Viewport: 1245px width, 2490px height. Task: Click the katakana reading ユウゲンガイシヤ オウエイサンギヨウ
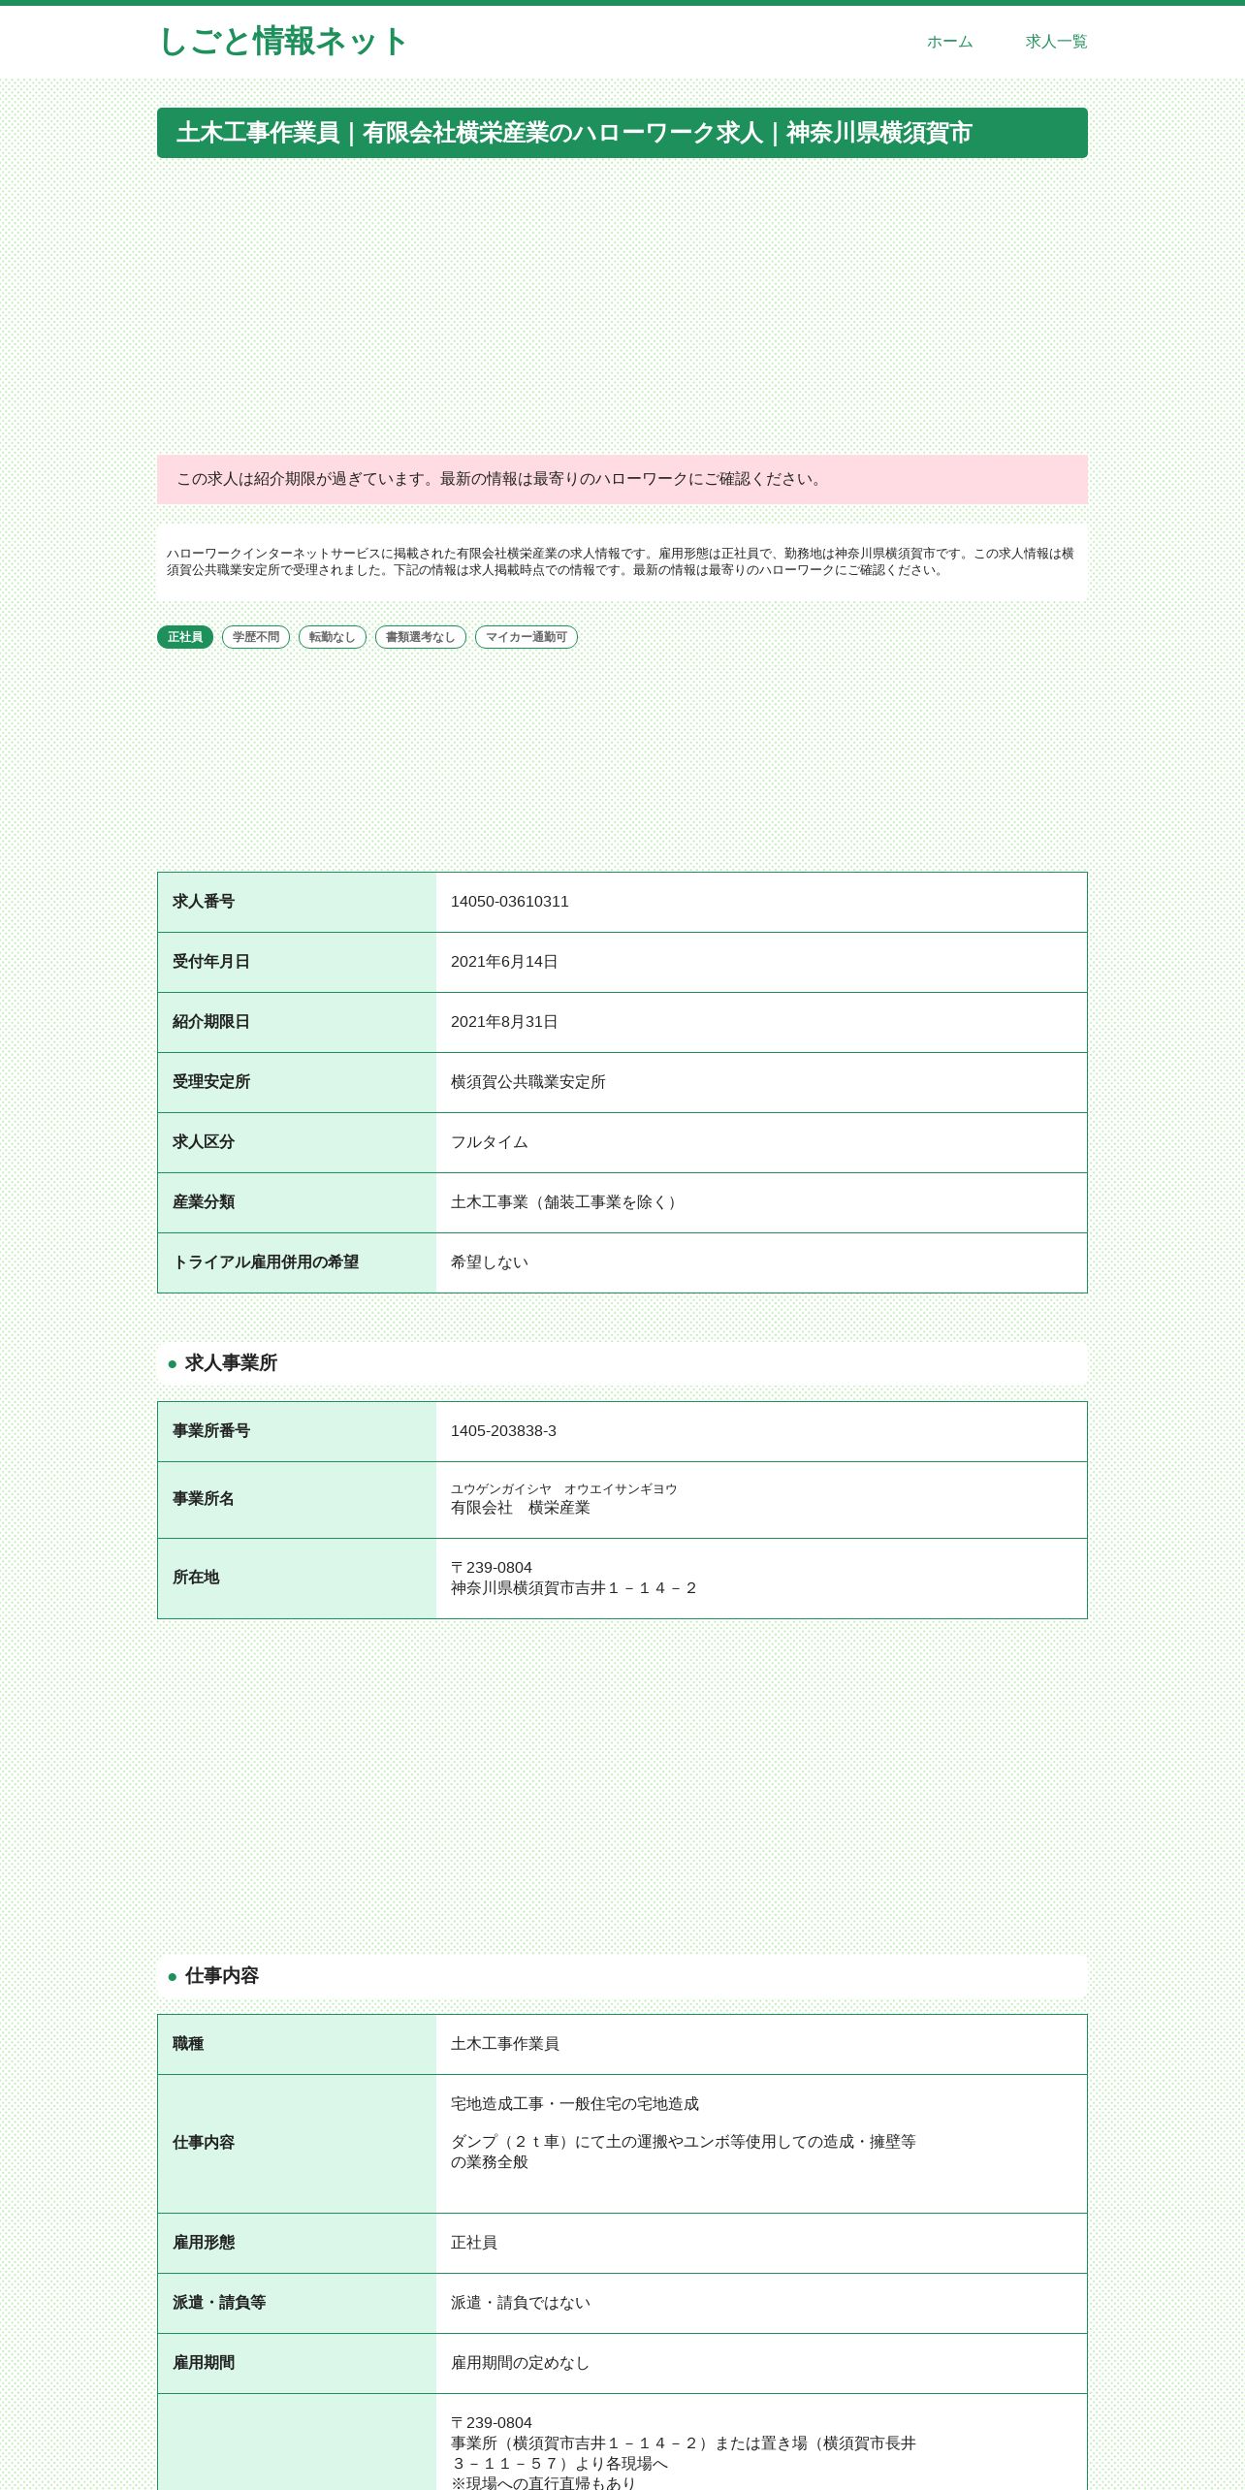click(564, 1489)
